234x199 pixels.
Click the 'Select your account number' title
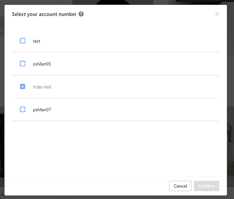click(x=44, y=14)
